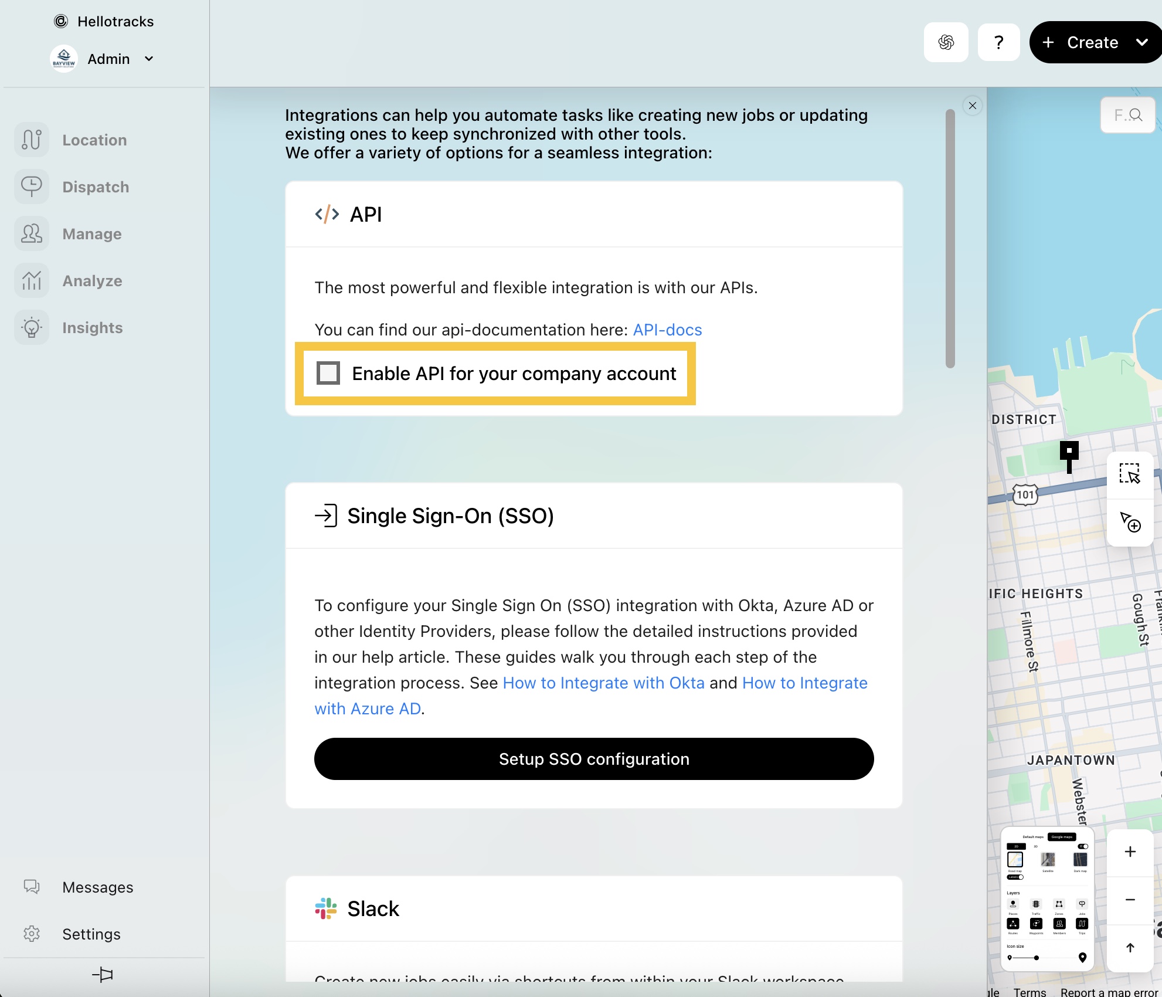
Task: Adjust the Icon size slider
Action: pyautogui.click(x=1036, y=958)
